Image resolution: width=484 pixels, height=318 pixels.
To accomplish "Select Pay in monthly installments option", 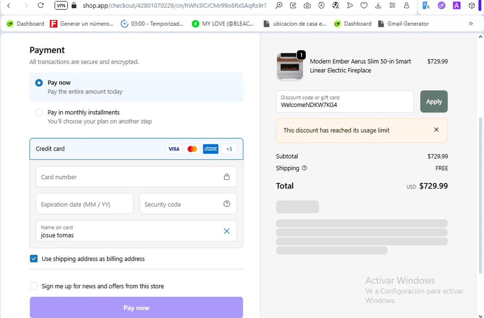I will [x=39, y=112].
